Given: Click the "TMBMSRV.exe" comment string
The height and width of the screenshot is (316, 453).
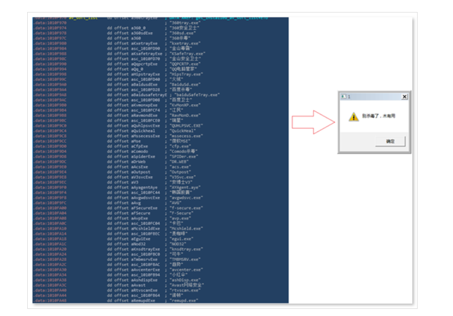Looking at the screenshot, I should pos(185,260).
